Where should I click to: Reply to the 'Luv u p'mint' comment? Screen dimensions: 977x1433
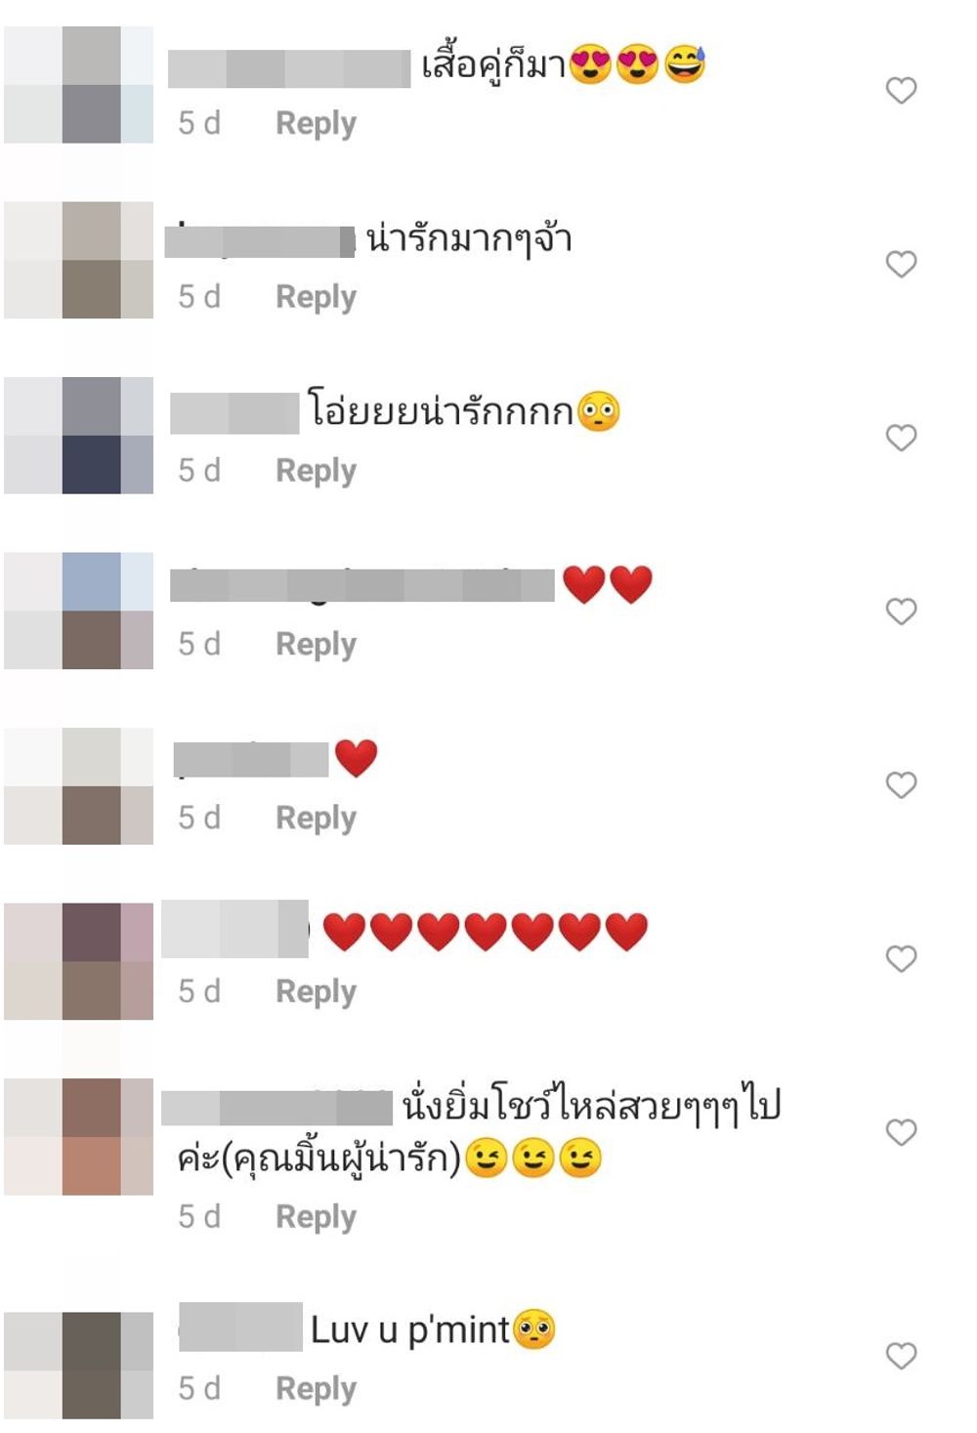coord(316,1389)
